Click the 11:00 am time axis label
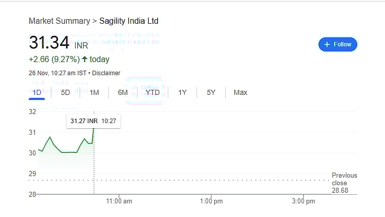 [120, 201]
